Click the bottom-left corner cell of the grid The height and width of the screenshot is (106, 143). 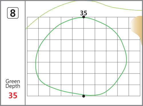(x=33, y=90)
